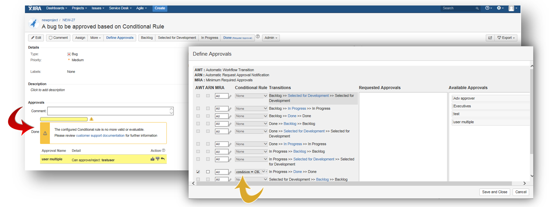The width and height of the screenshot is (549, 207).
Task: Click the user avatar icon
Action: coord(511,8)
